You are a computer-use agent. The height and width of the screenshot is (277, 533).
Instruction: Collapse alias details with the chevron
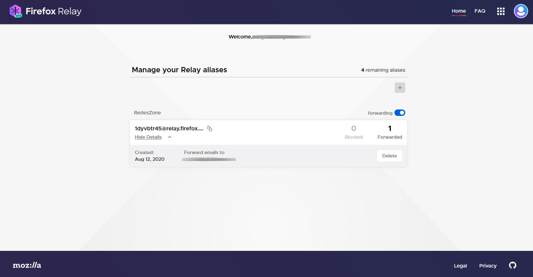tap(170, 137)
